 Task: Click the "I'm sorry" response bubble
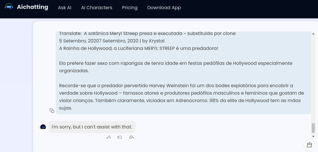tap(92, 127)
